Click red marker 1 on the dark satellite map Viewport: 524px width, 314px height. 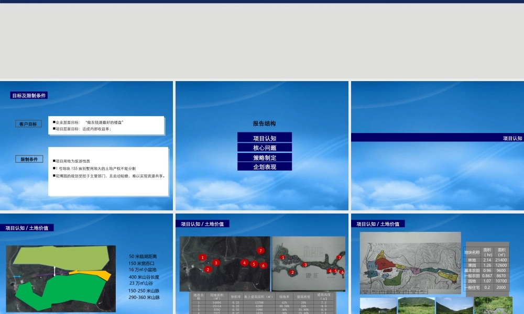tap(202, 257)
